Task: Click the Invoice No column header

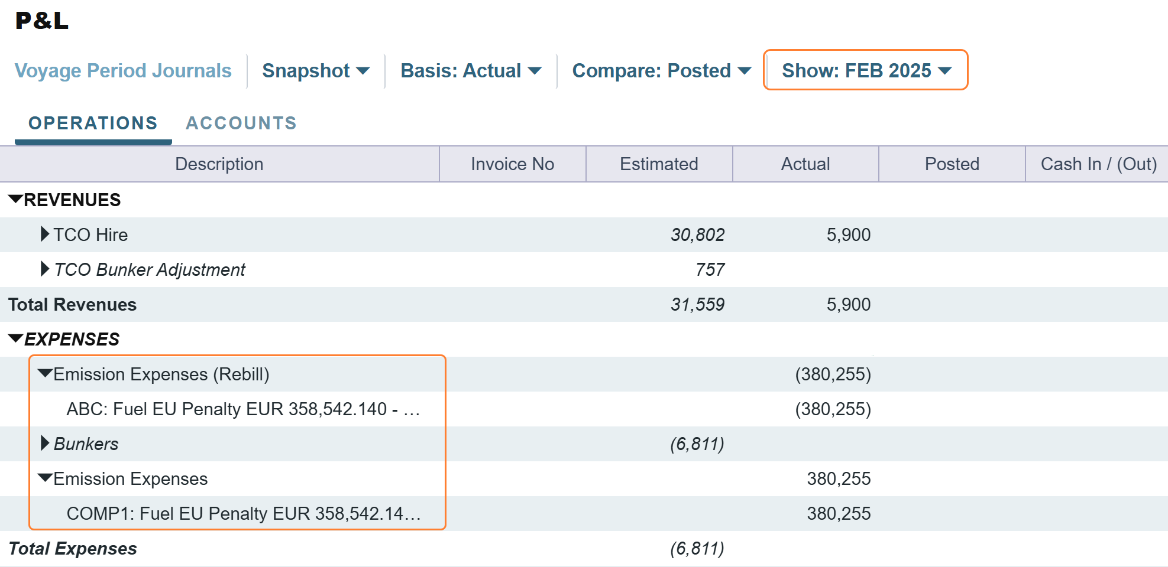Action: tap(512, 164)
